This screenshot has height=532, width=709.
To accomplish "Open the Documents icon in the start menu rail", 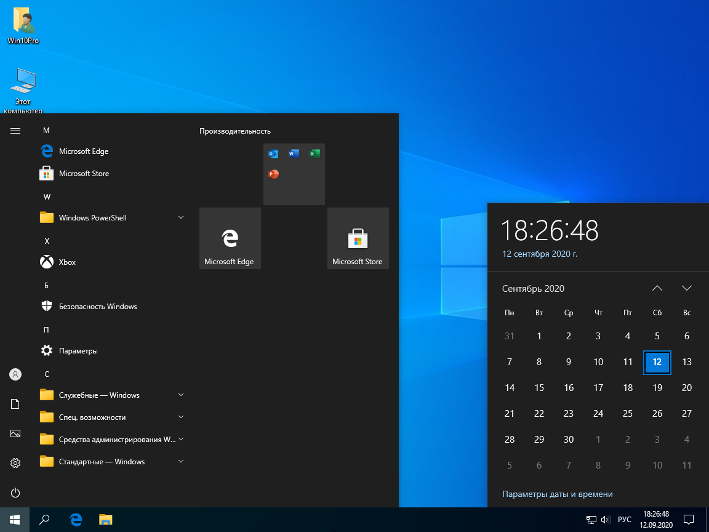I will click(15, 404).
